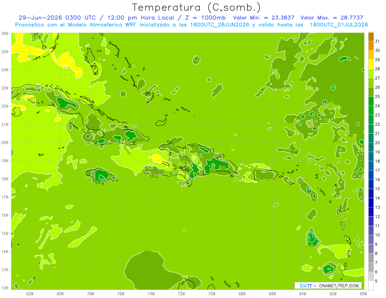Click the latitude axis label "24N"
This screenshot has width=386, height=298.
pos(5,70)
